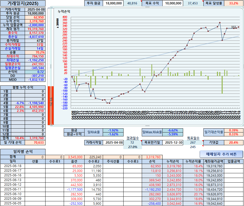Select the 입출금액 column header
This screenshot has height=206, width=244.
coord(234,162)
